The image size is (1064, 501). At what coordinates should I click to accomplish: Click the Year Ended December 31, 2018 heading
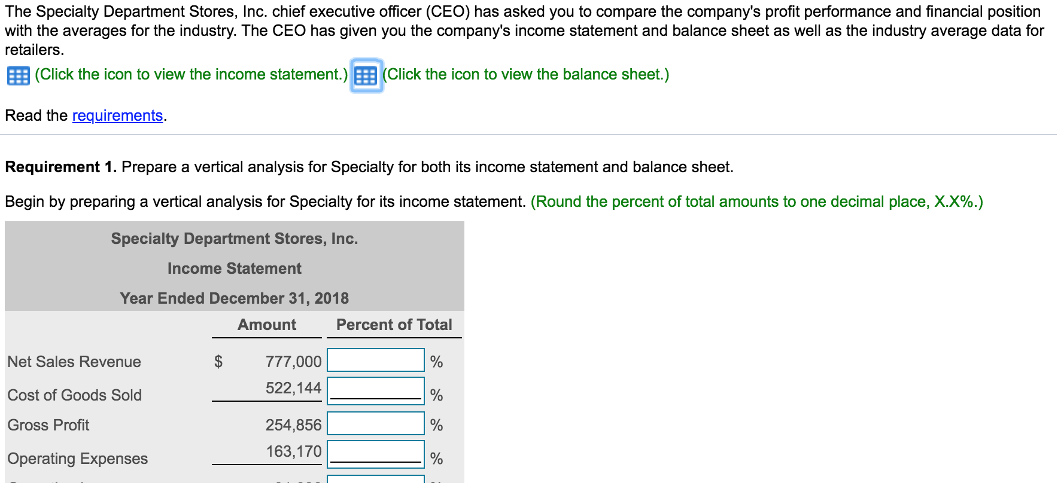coord(235,298)
